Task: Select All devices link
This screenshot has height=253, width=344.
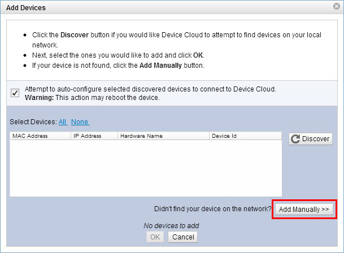Action: click(63, 122)
